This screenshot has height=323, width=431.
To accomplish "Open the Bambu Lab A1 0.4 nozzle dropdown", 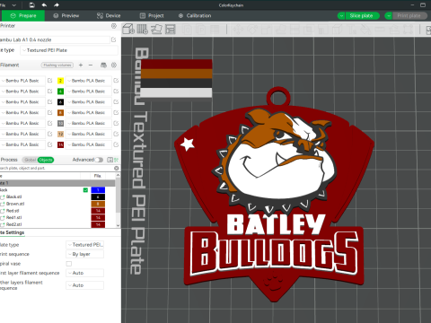I will [54, 39].
